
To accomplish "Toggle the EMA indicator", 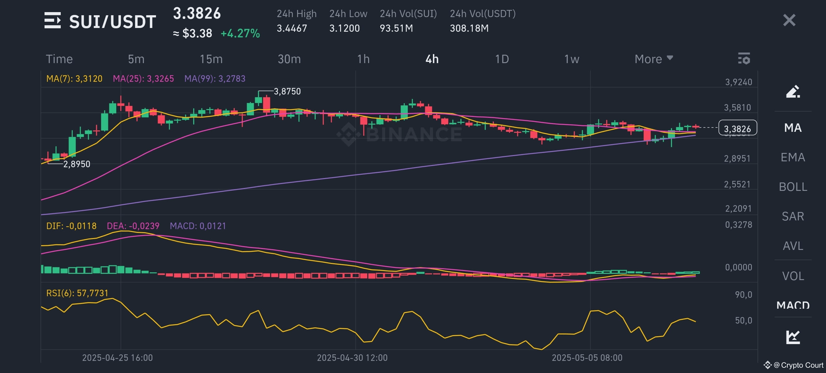I will pos(793,157).
